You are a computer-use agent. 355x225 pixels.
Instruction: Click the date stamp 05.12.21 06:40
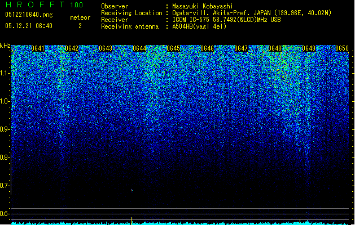tap(29, 26)
